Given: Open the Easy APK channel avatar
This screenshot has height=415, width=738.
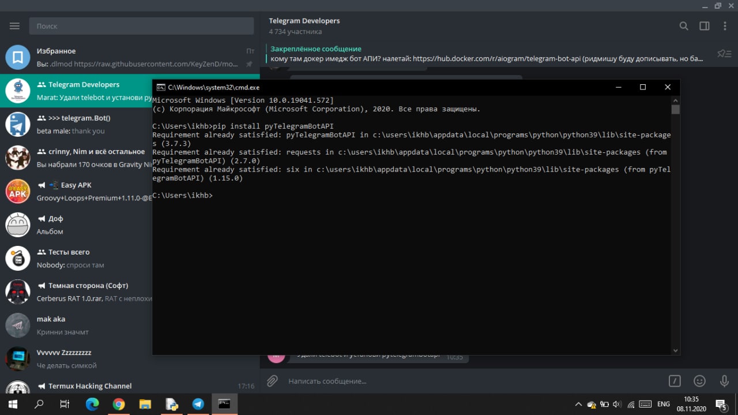Looking at the screenshot, I should coord(18,191).
